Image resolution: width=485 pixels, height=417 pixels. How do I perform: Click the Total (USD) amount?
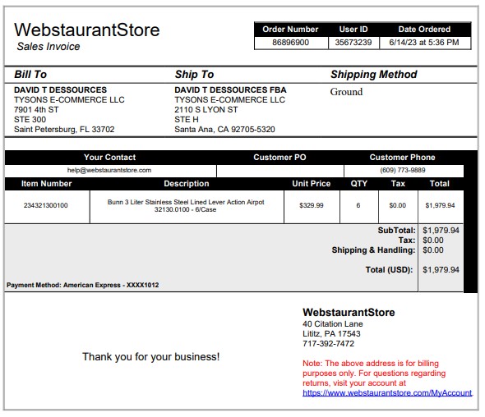(441, 270)
